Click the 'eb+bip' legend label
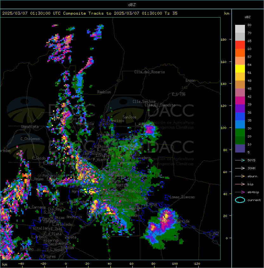Viewport: 264px width, 268px height. [253, 192]
